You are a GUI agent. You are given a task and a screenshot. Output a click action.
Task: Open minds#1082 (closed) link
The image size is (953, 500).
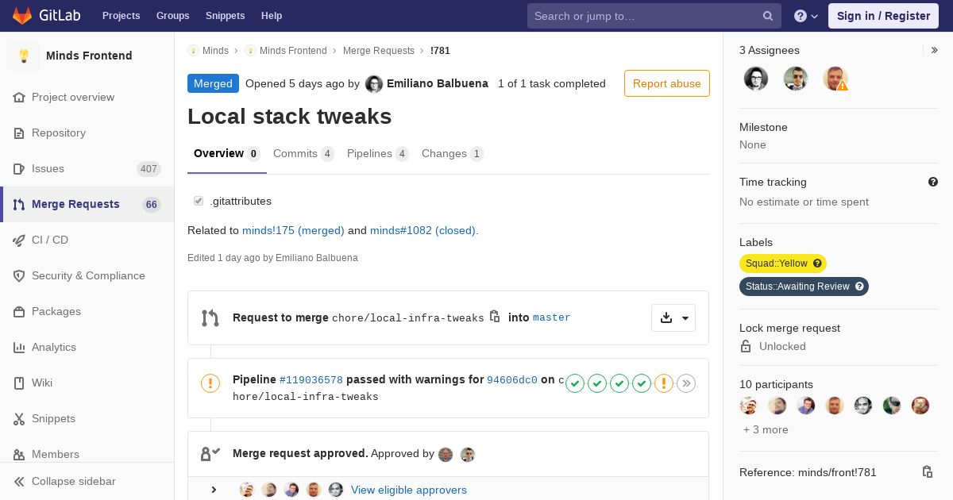coord(424,230)
